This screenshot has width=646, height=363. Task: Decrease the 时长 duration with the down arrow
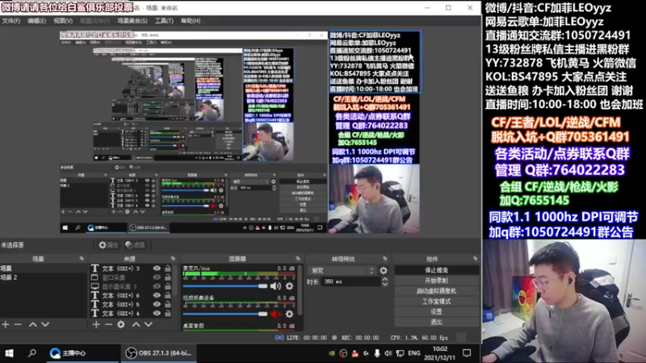pos(385,285)
